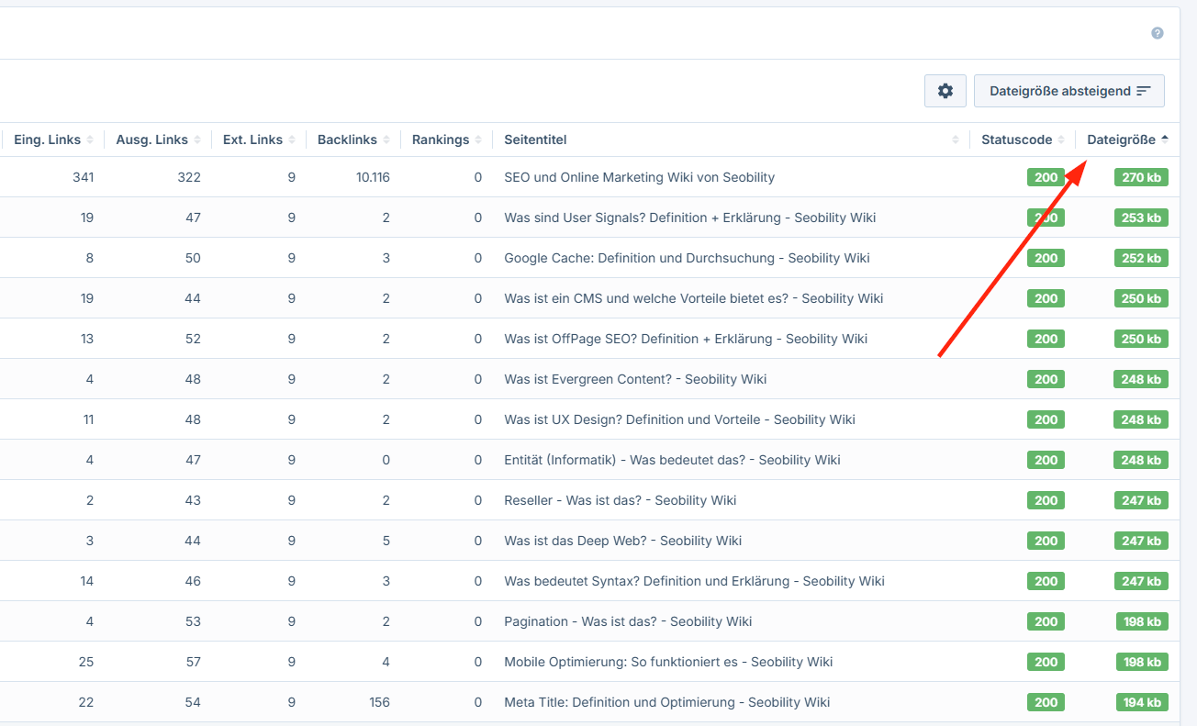This screenshot has width=1197, height=726.
Task: Click status 200 badge for Evergreen Content
Action: pos(1046,379)
